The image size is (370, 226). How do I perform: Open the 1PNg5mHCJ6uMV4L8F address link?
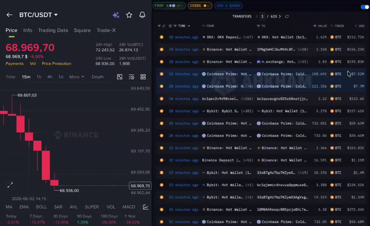pyautogui.click(x=276, y=50)
